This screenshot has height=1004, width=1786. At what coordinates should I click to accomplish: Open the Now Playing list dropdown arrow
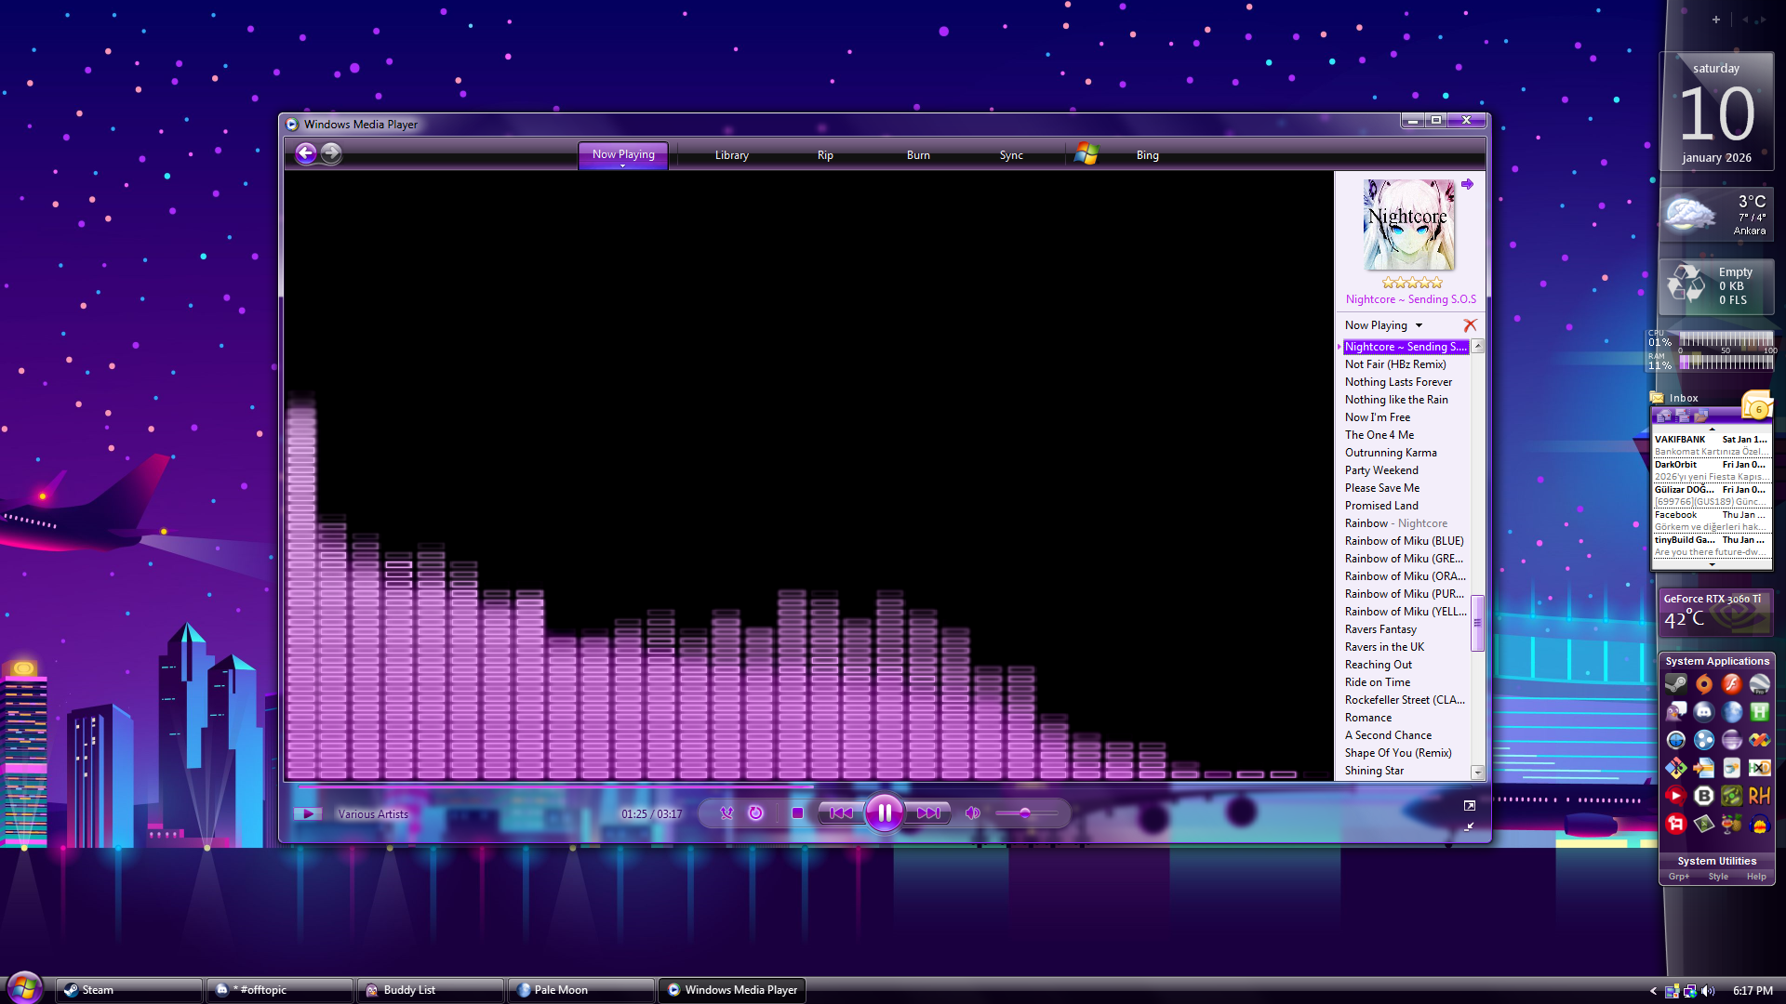tap(1419, 325)
